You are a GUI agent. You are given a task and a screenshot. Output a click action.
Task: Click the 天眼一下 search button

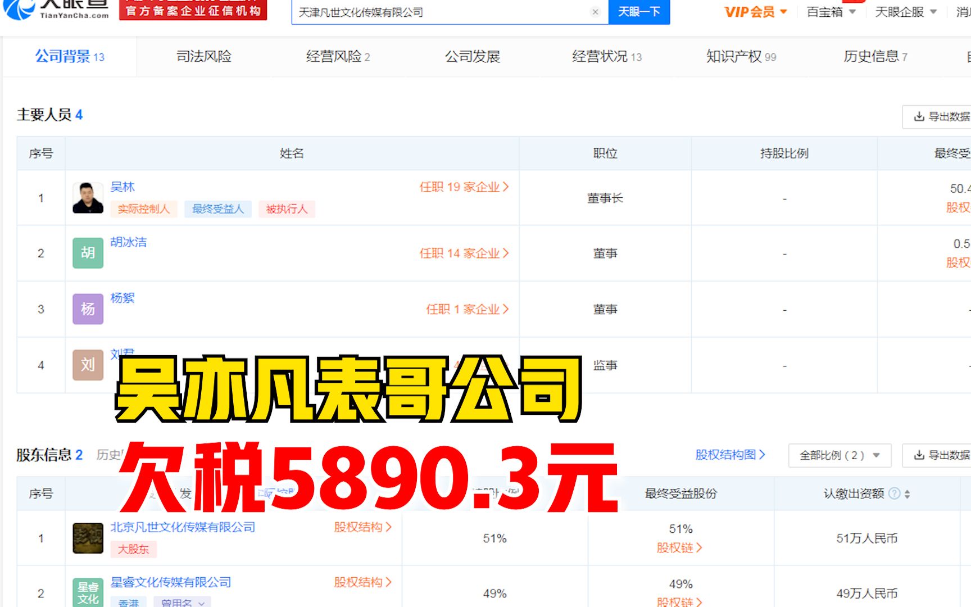639,12
